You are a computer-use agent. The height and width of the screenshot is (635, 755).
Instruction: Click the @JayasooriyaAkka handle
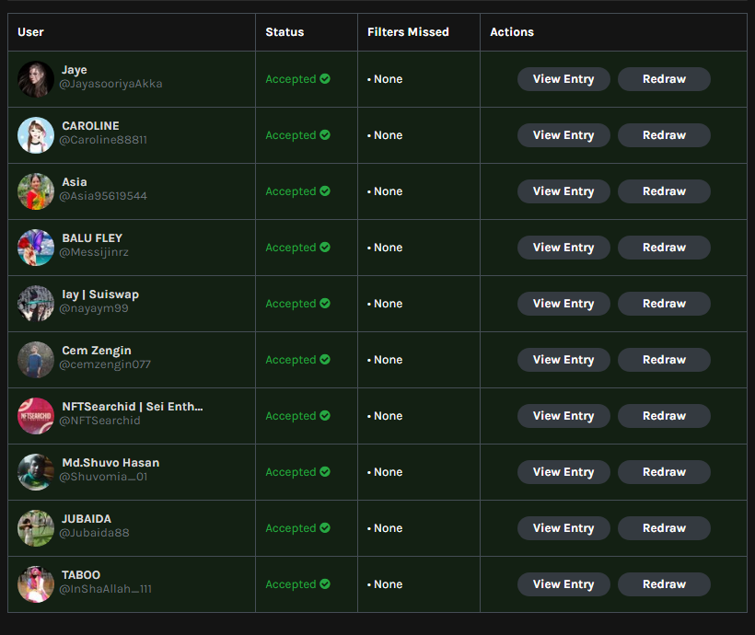click(x=110, y=84)
